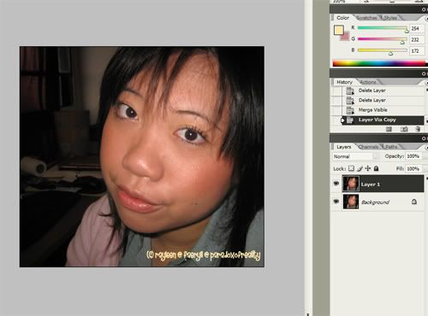Select the Merge Visible history state
Screen dimensions: 428x316
(x=383, y=110)
